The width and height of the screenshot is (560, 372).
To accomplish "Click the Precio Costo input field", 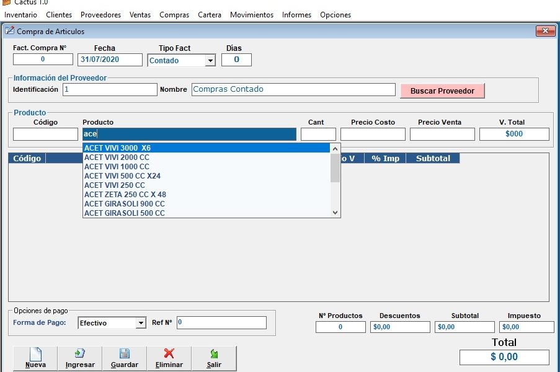I will click(372, 135).
